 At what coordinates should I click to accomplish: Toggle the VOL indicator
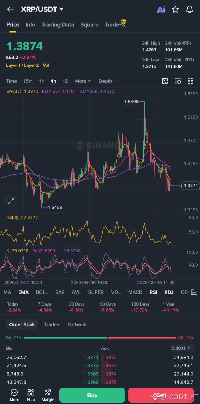click(x=116, y=292)
